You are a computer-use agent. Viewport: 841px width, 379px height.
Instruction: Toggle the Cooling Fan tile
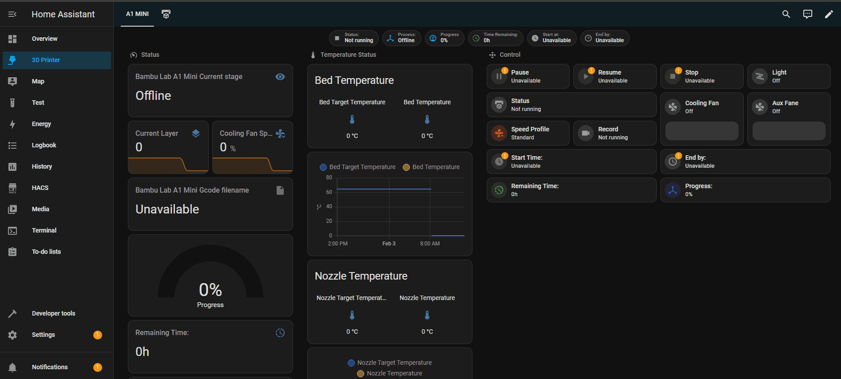point(673,107)
